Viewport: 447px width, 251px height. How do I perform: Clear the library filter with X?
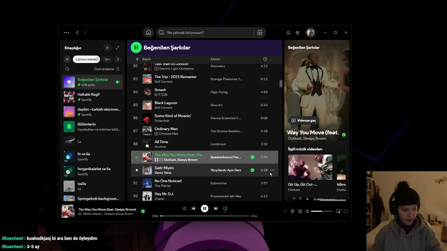[67, 59]
